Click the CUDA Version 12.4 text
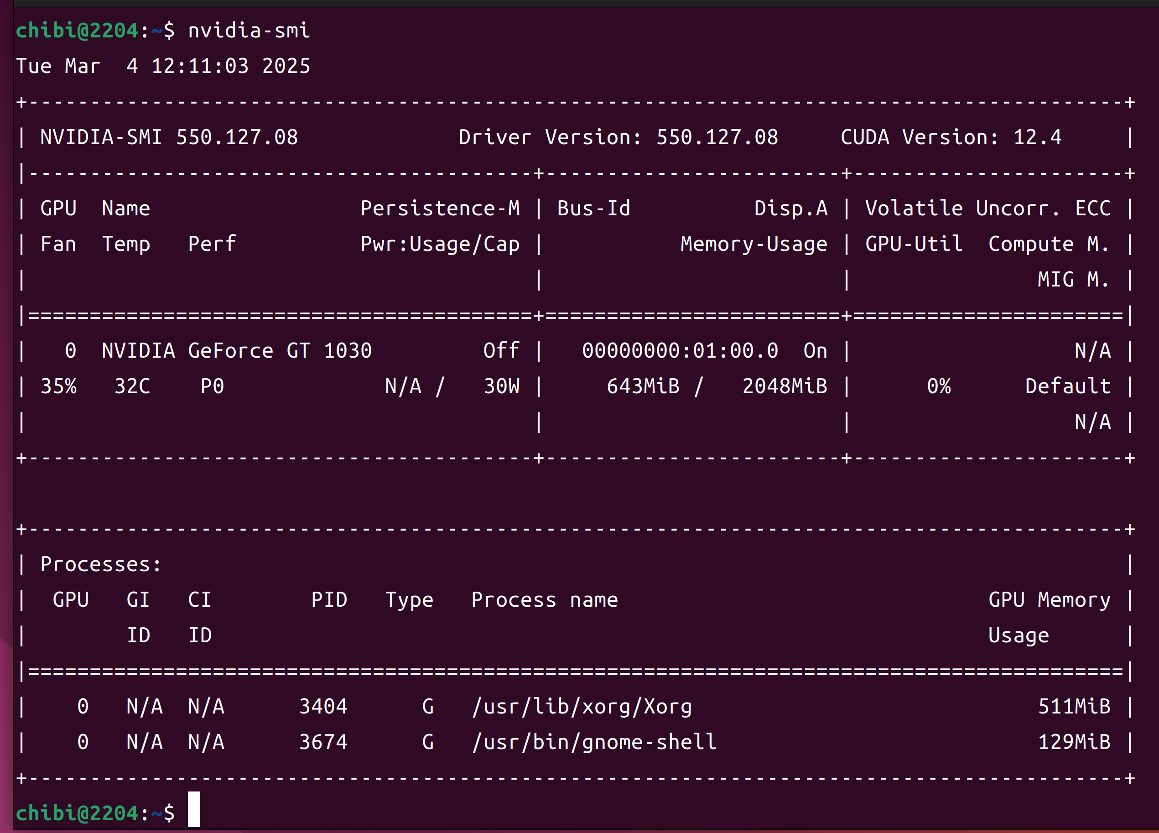1159x833 pixels. (x=951, y=137)
